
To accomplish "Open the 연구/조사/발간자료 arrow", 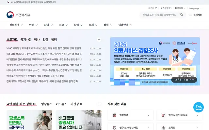I will (x=148, y=128).
